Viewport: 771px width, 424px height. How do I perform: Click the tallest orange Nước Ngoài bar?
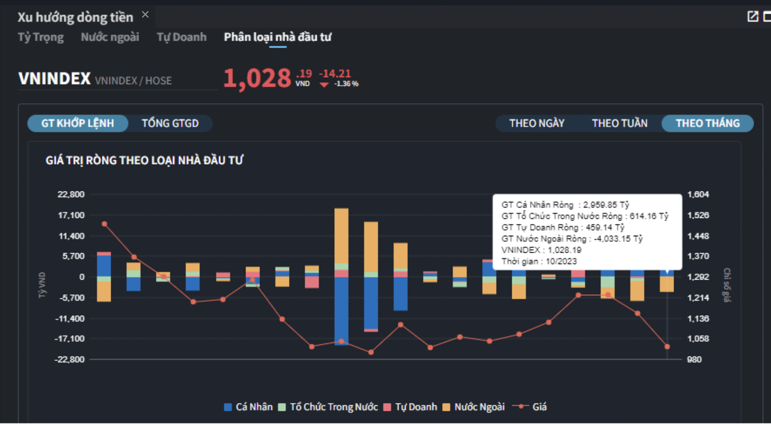pyautogui.click(x=341, y=235)
